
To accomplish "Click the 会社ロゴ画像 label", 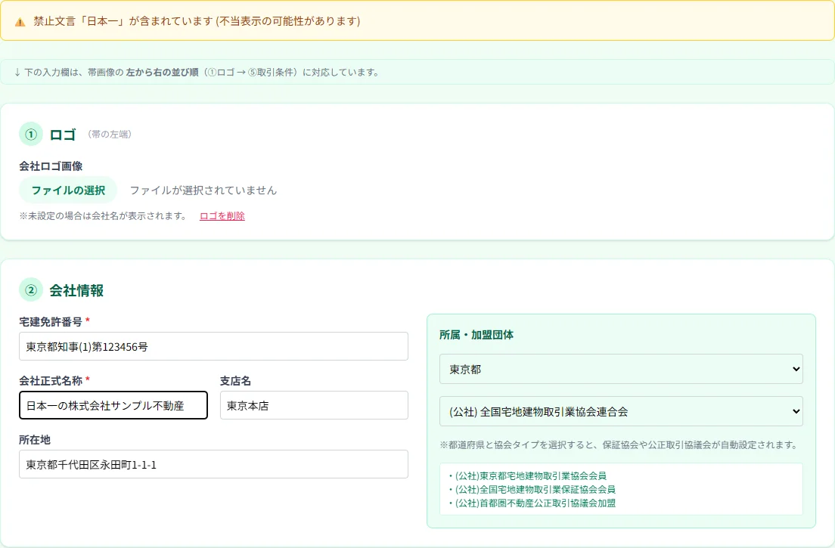I will tap(51, 166).
